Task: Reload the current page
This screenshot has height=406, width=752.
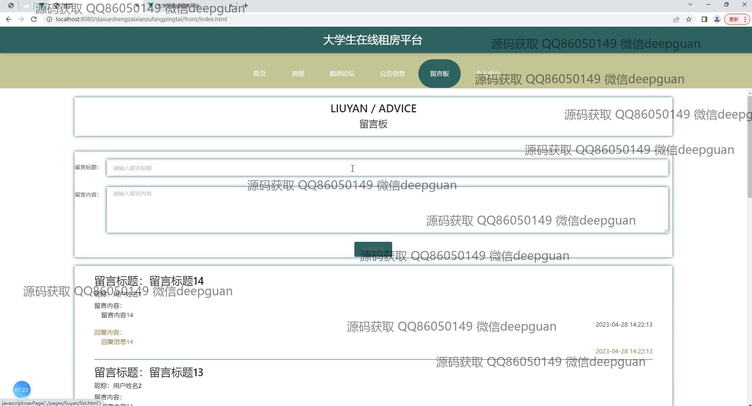Action: [34, 19]
